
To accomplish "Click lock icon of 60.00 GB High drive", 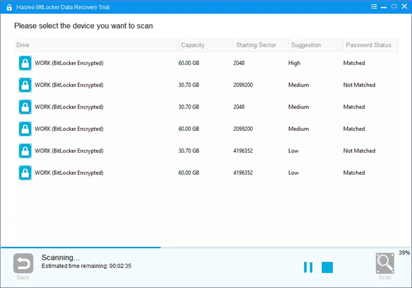I will point(25,63).
